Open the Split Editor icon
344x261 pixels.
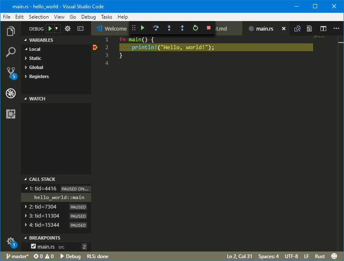click(323, 28)
